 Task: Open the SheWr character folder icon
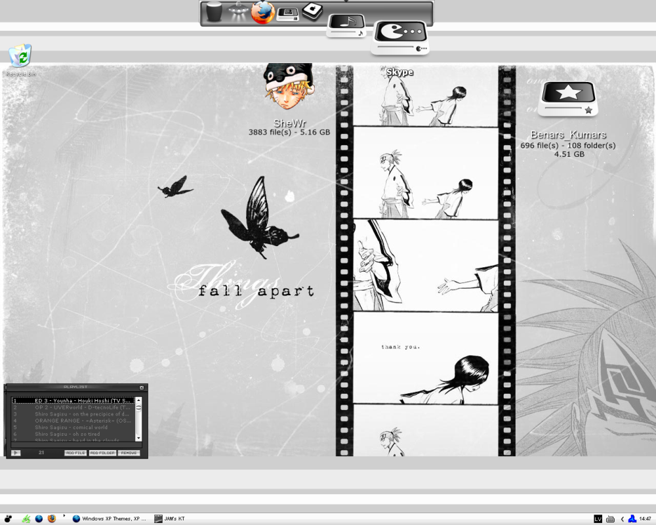289,87
